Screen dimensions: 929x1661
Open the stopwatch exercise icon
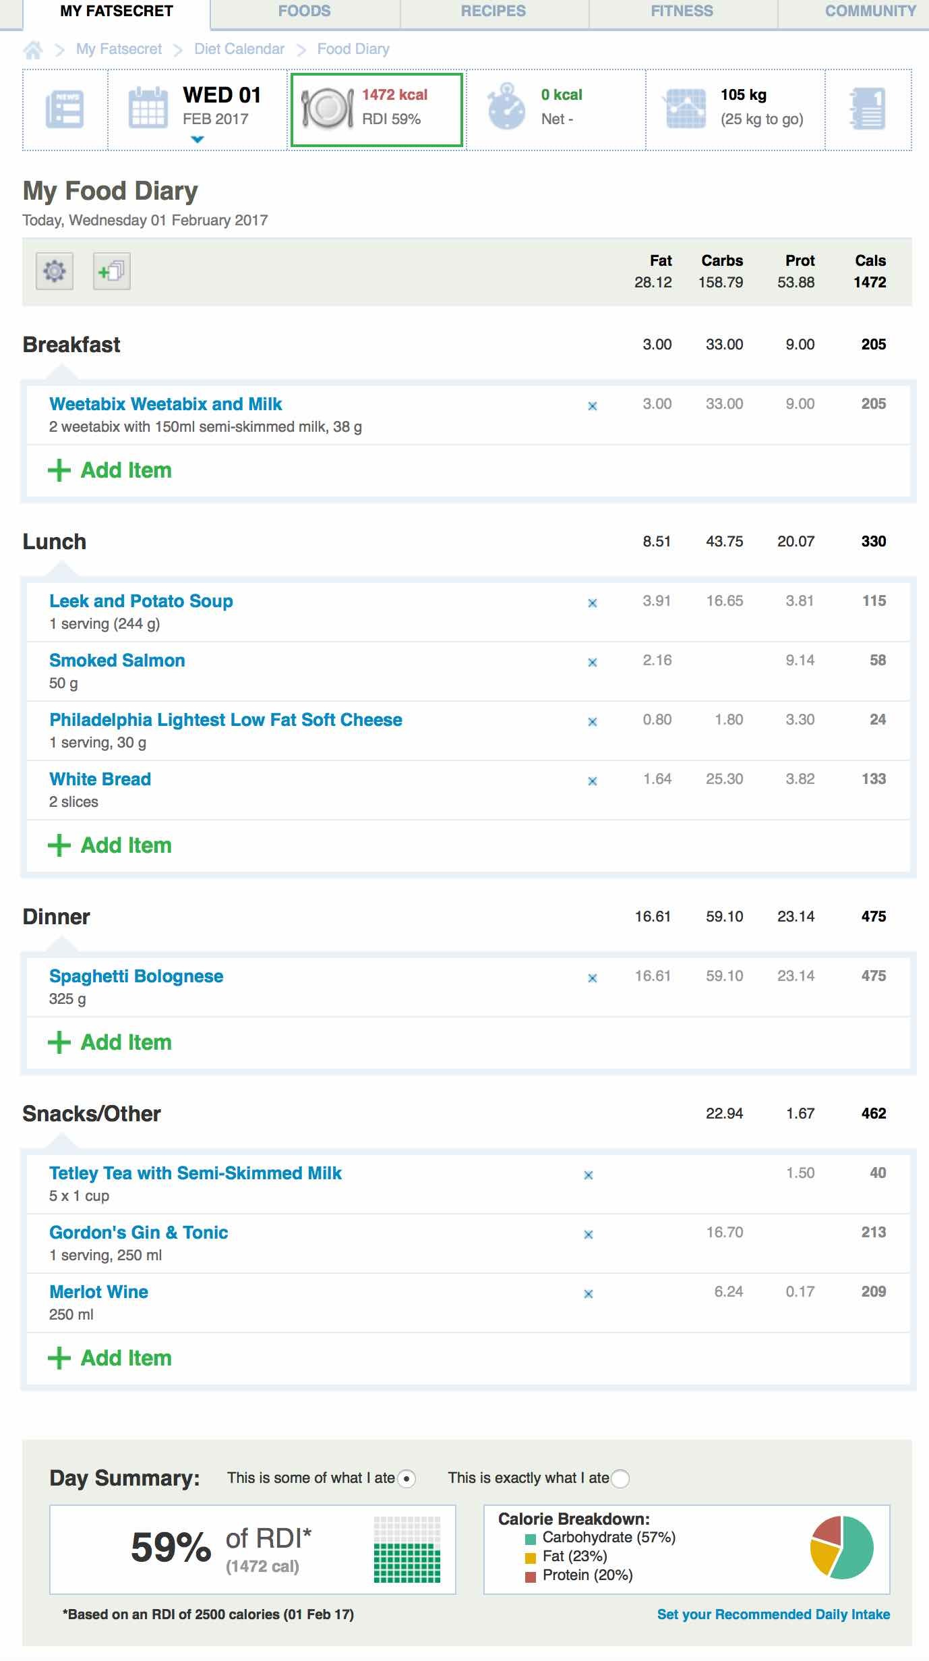point(506,107)
